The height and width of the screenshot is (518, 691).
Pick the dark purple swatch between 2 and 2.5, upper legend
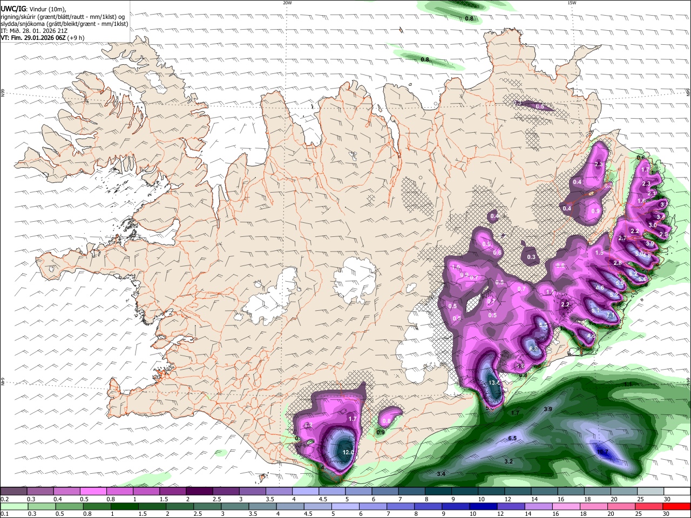199,492
